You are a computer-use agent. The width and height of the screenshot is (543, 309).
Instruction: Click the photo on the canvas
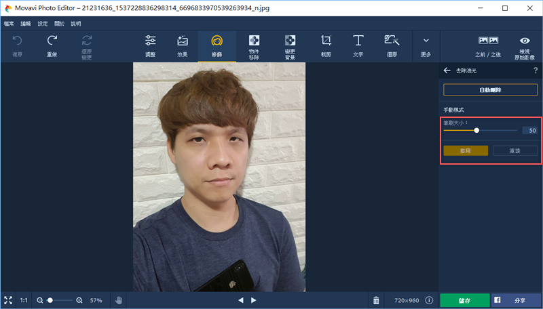219,177
